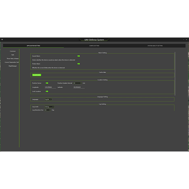Open the hamburger menu icon
189x189 pixels.
tap(2, 40)
